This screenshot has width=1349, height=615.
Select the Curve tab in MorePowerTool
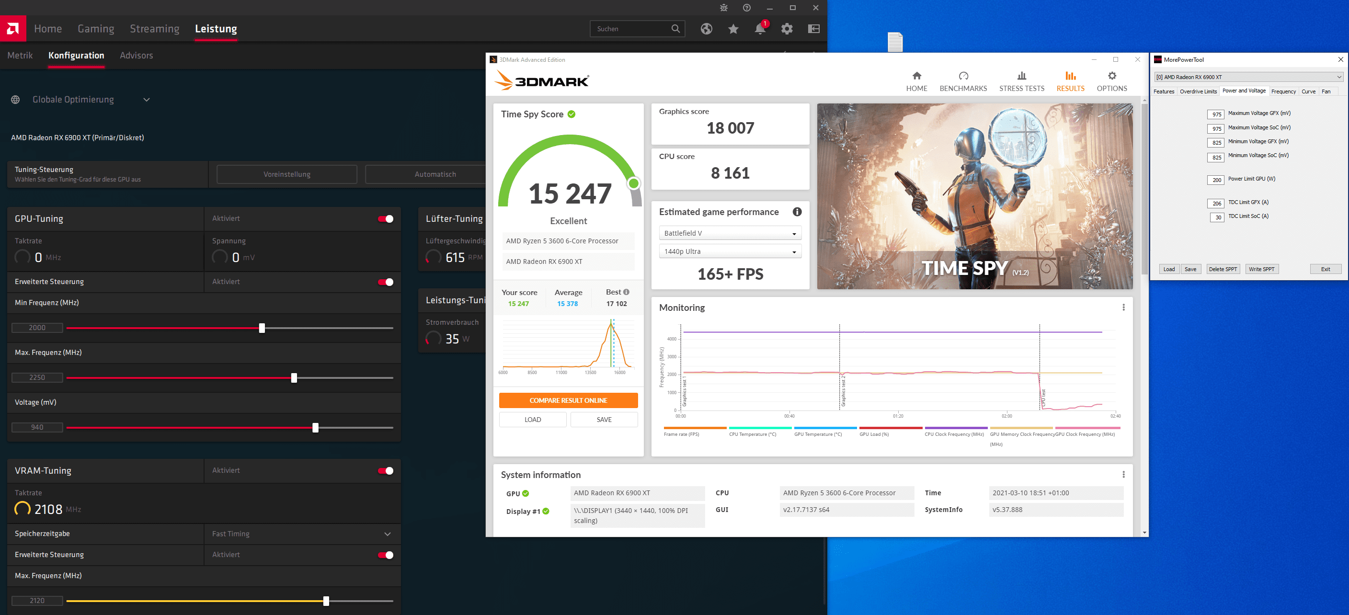pyautogui.click(x=1308, y=91)
